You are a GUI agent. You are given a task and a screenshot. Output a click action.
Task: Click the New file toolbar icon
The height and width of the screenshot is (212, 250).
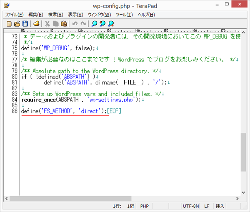tap(9, 24)
